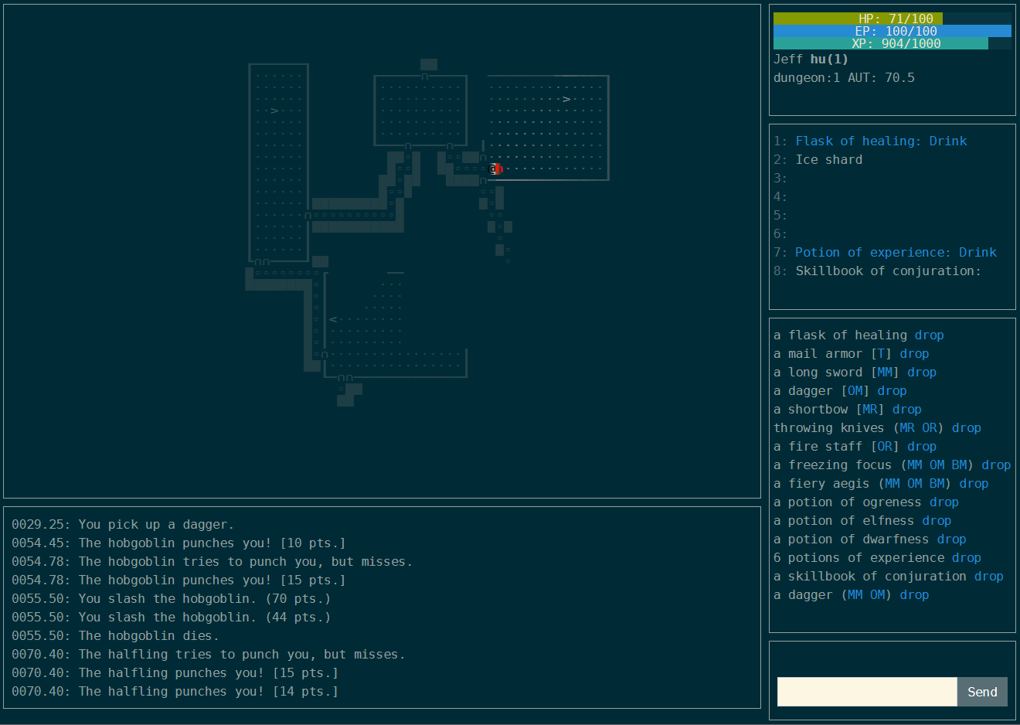1020x725 pixels.
Task: Click the character name Jeff hu(1)
Action: coord(811,59)
